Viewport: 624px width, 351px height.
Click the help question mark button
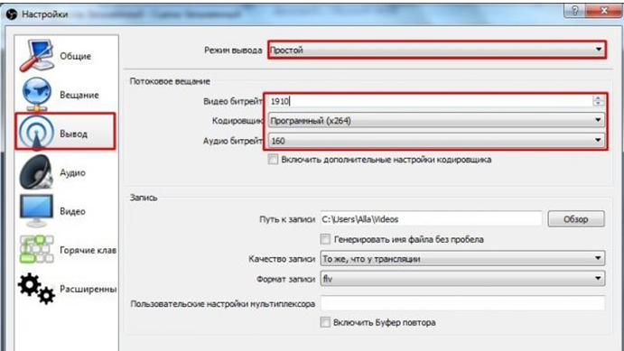pos(575,11)
